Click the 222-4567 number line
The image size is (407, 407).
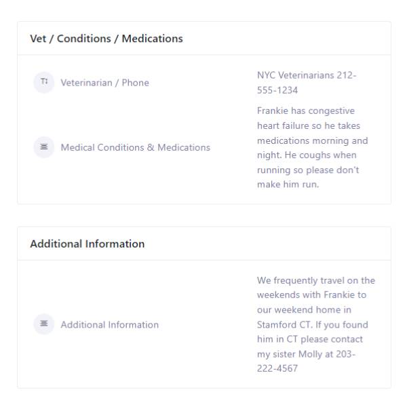(x=277, y=368)
